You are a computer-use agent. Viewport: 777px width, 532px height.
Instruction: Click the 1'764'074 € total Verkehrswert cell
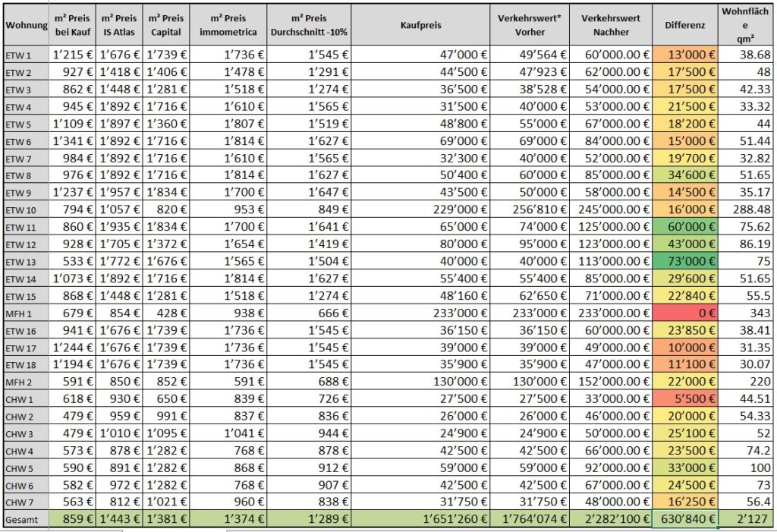pos(530,519)
